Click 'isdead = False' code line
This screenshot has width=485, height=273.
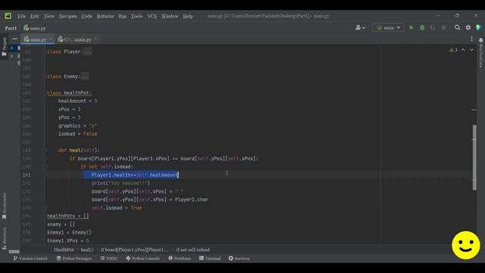pos(77,133)
